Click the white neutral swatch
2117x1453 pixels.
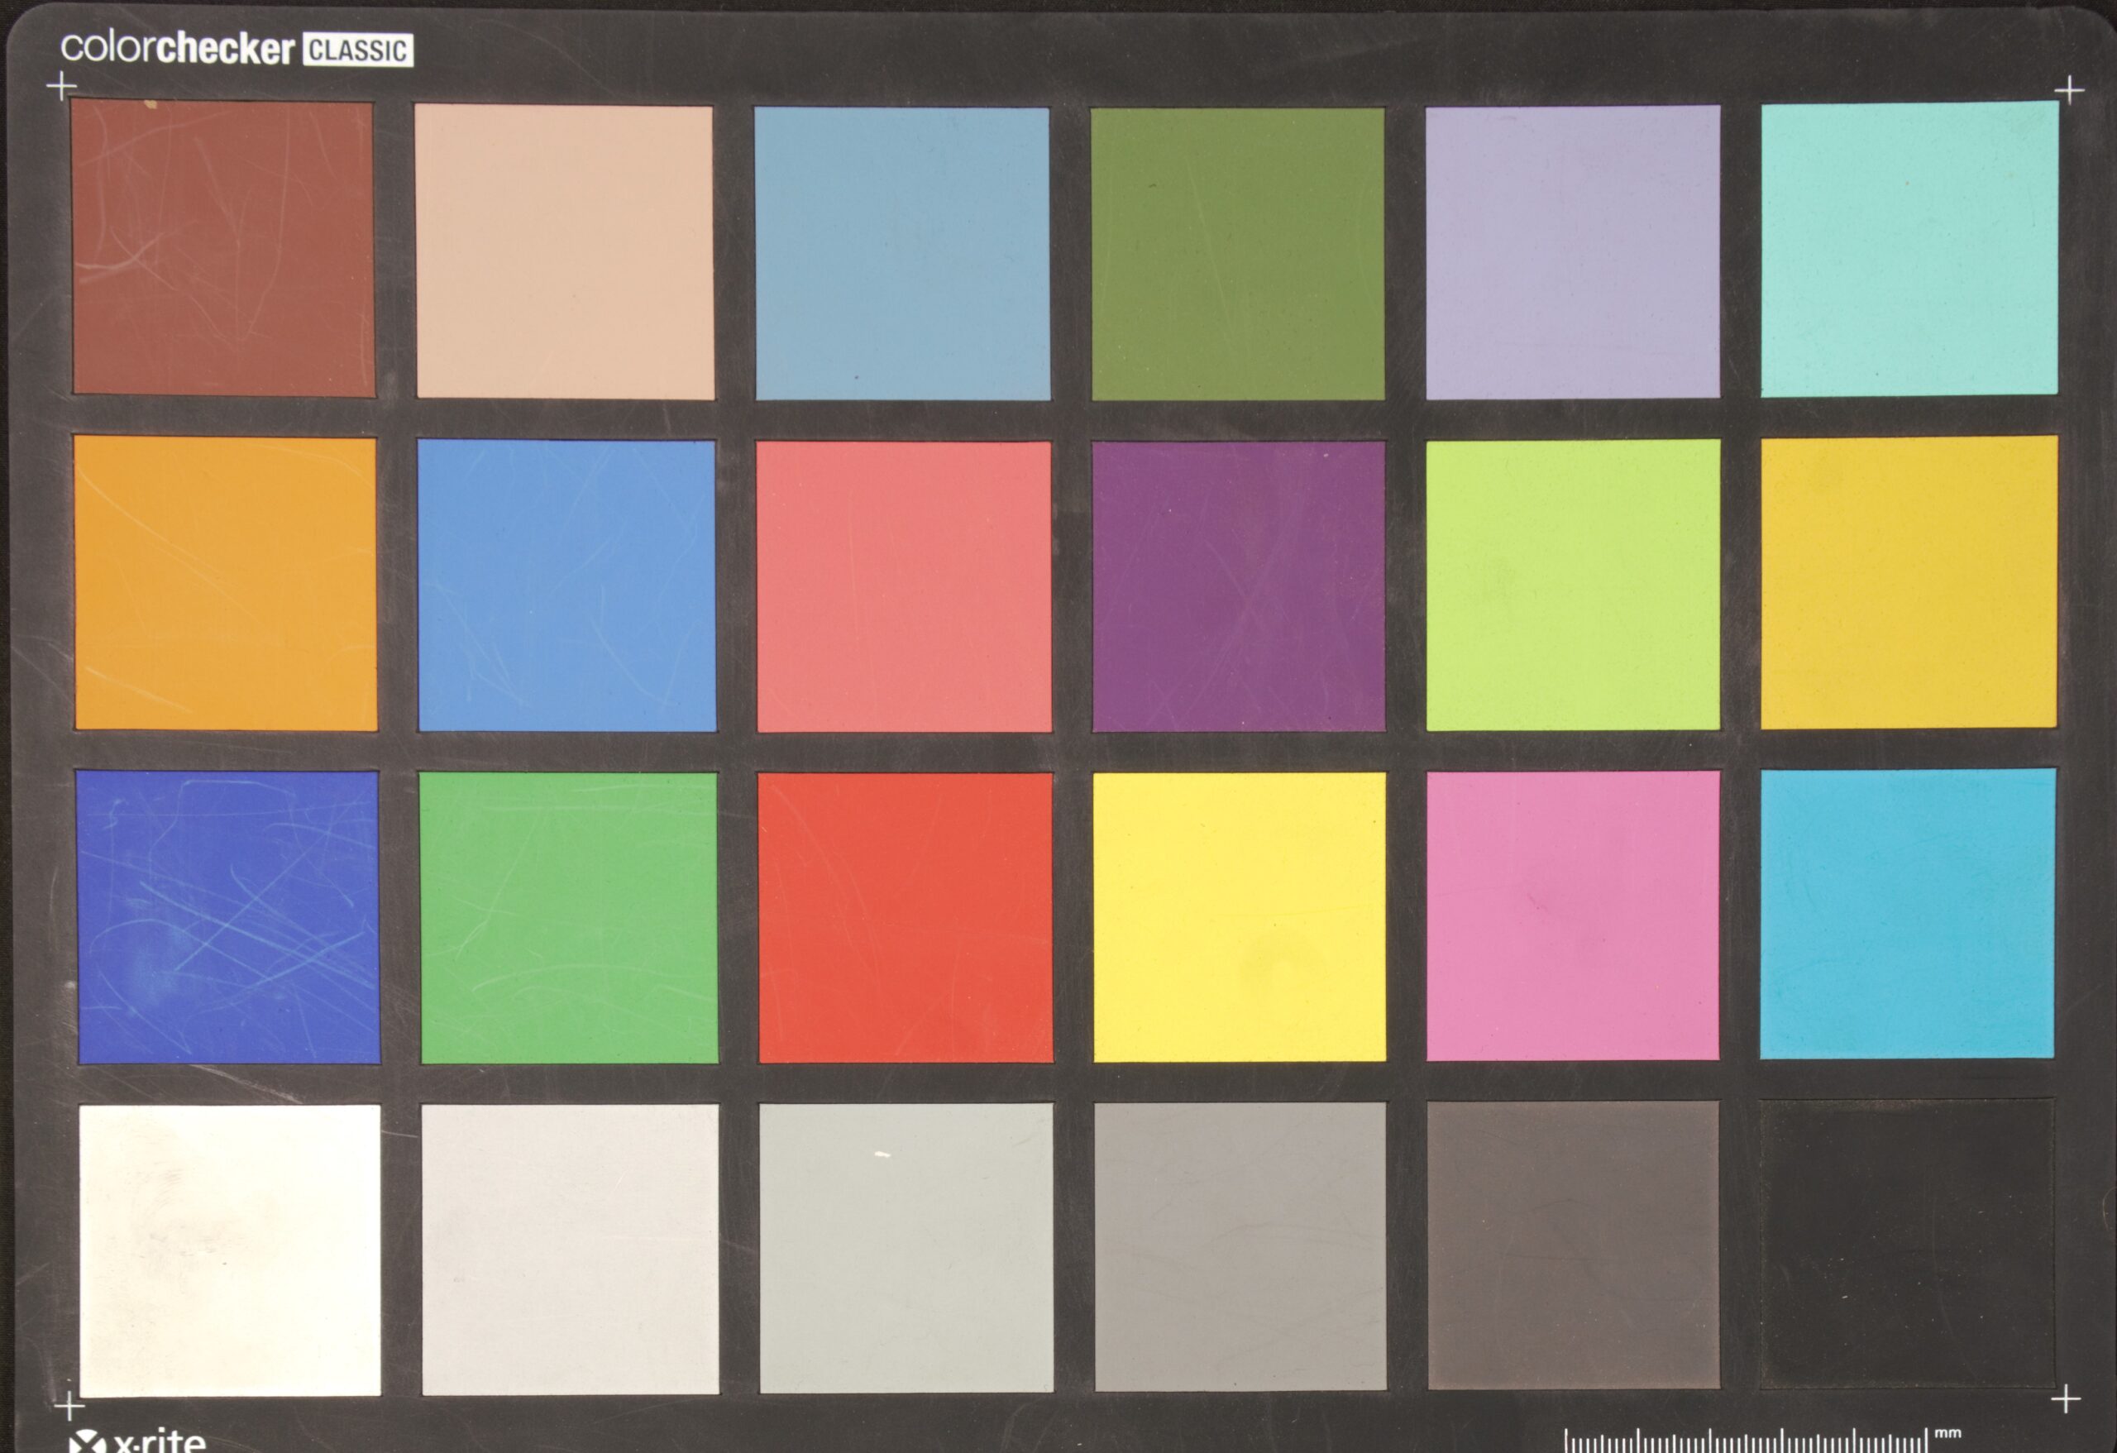coord(230,1250)
